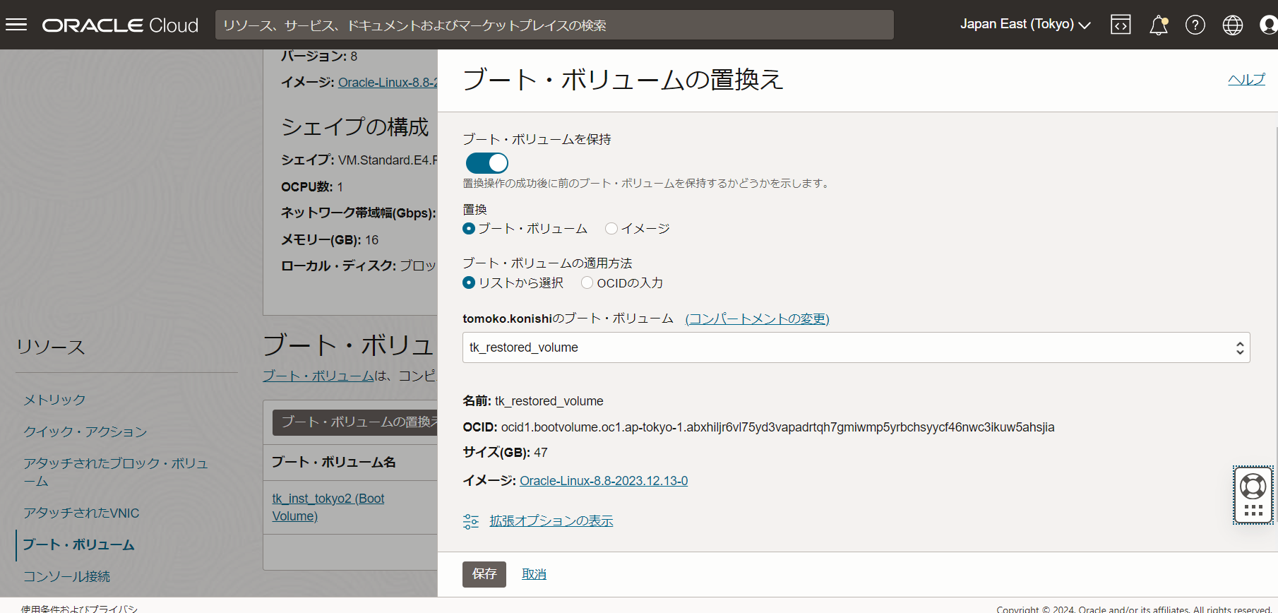Open the tk_restored_volume boot volume dropdown
Image resolution: width=1278 pixels, height=613 pixels.
click(856, 347)
